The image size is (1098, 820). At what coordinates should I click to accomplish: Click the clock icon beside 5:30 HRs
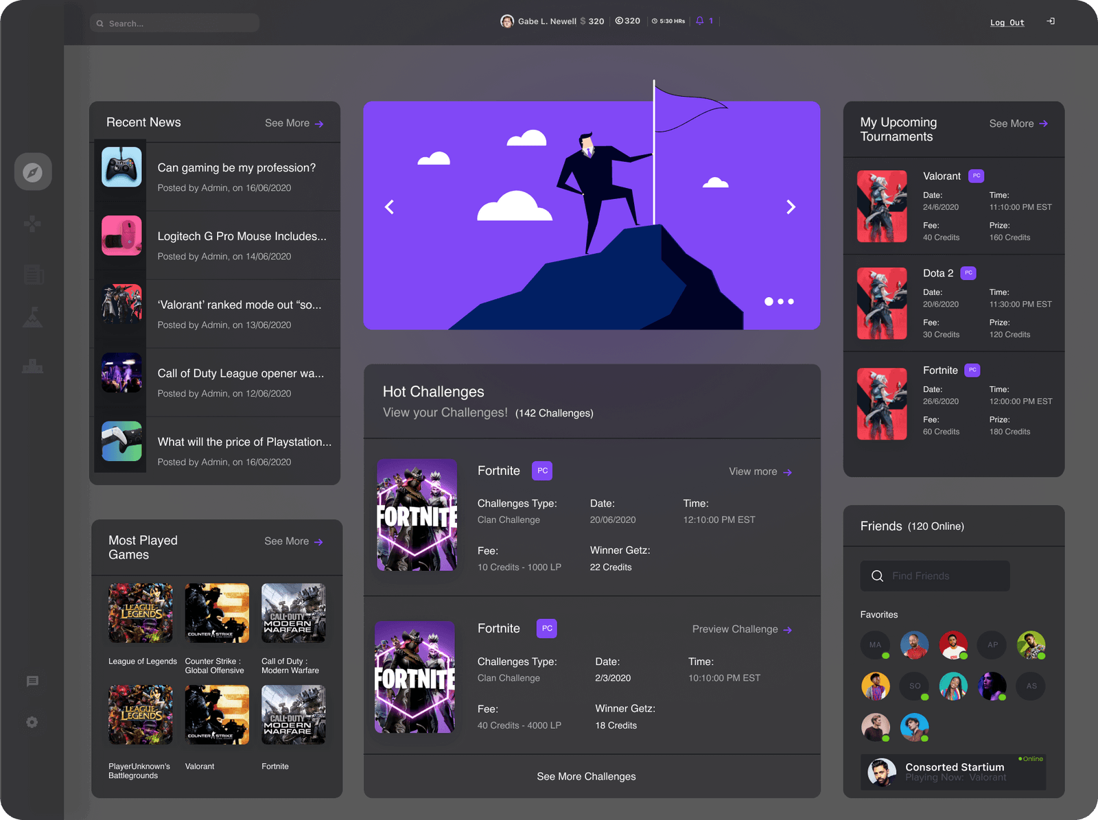coord(655,21)
